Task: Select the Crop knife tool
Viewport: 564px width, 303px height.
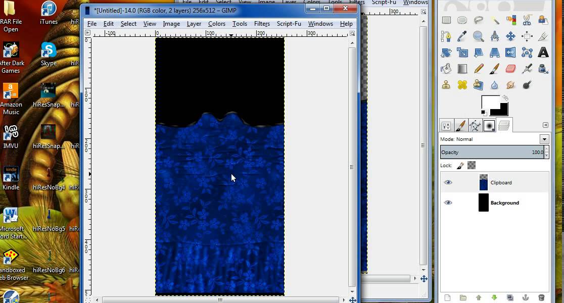Action: click(543, 36)
